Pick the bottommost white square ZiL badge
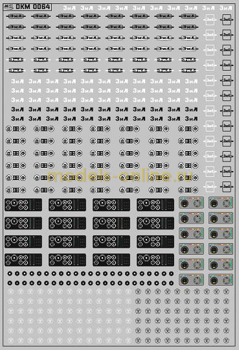239x350 pixels. point(210,187)
